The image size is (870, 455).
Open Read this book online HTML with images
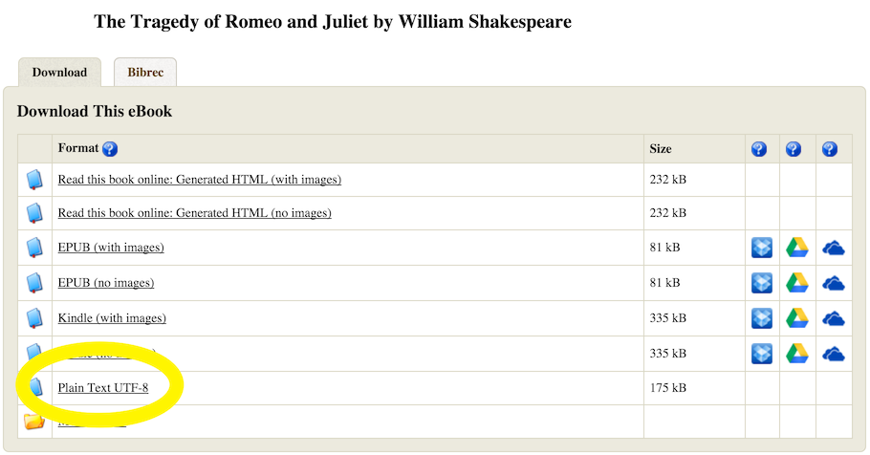click(200, 179)
